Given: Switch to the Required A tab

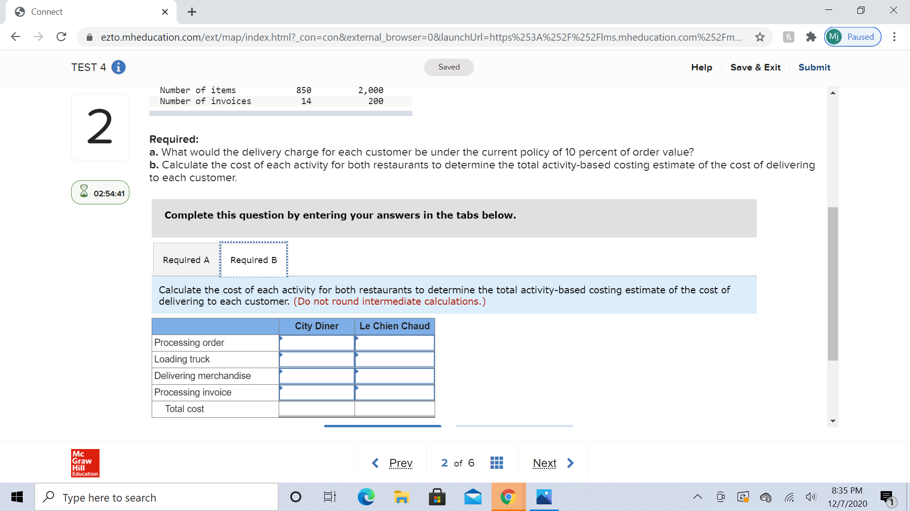Looking at the screenshot, I should tap(186, 260).
